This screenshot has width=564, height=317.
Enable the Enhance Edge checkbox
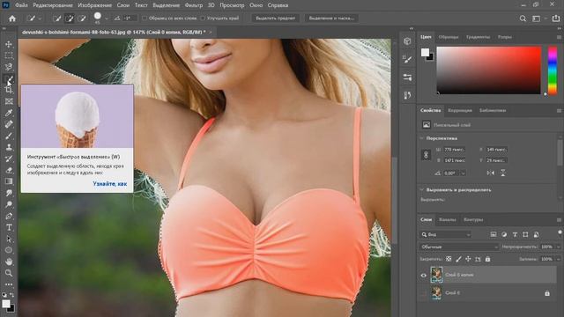[x=203, y=18]
